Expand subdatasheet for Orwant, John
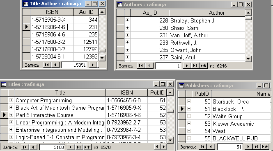The image size is (273, 151). (x=127, y=50)
